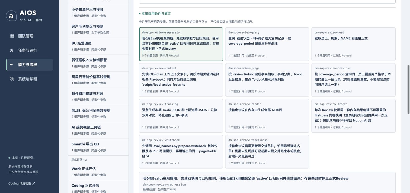Image resolution: width=410 pixels, height=193 pixels.
Task: Select Work 正式评估 in the list
Action: [x=98, y=172]
